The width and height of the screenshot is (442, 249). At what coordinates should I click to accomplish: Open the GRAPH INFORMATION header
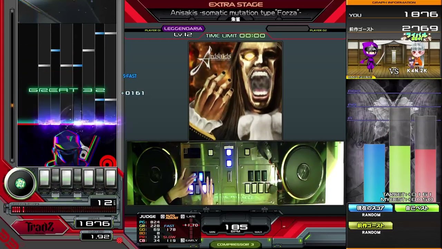point(394,2)
